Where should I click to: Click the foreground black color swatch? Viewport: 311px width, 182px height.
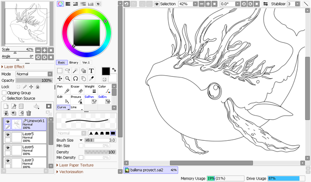[106, 71]
